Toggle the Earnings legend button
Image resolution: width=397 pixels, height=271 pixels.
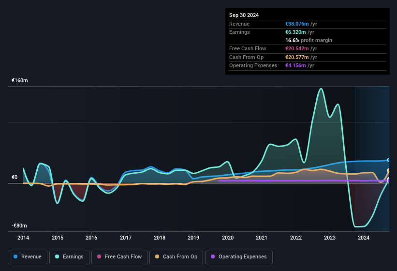coord(69,257)
